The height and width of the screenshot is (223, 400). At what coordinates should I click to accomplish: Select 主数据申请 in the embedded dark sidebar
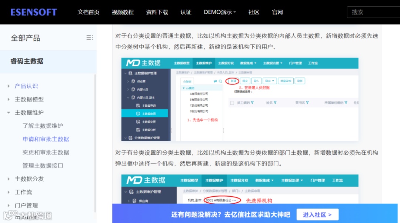145,114
